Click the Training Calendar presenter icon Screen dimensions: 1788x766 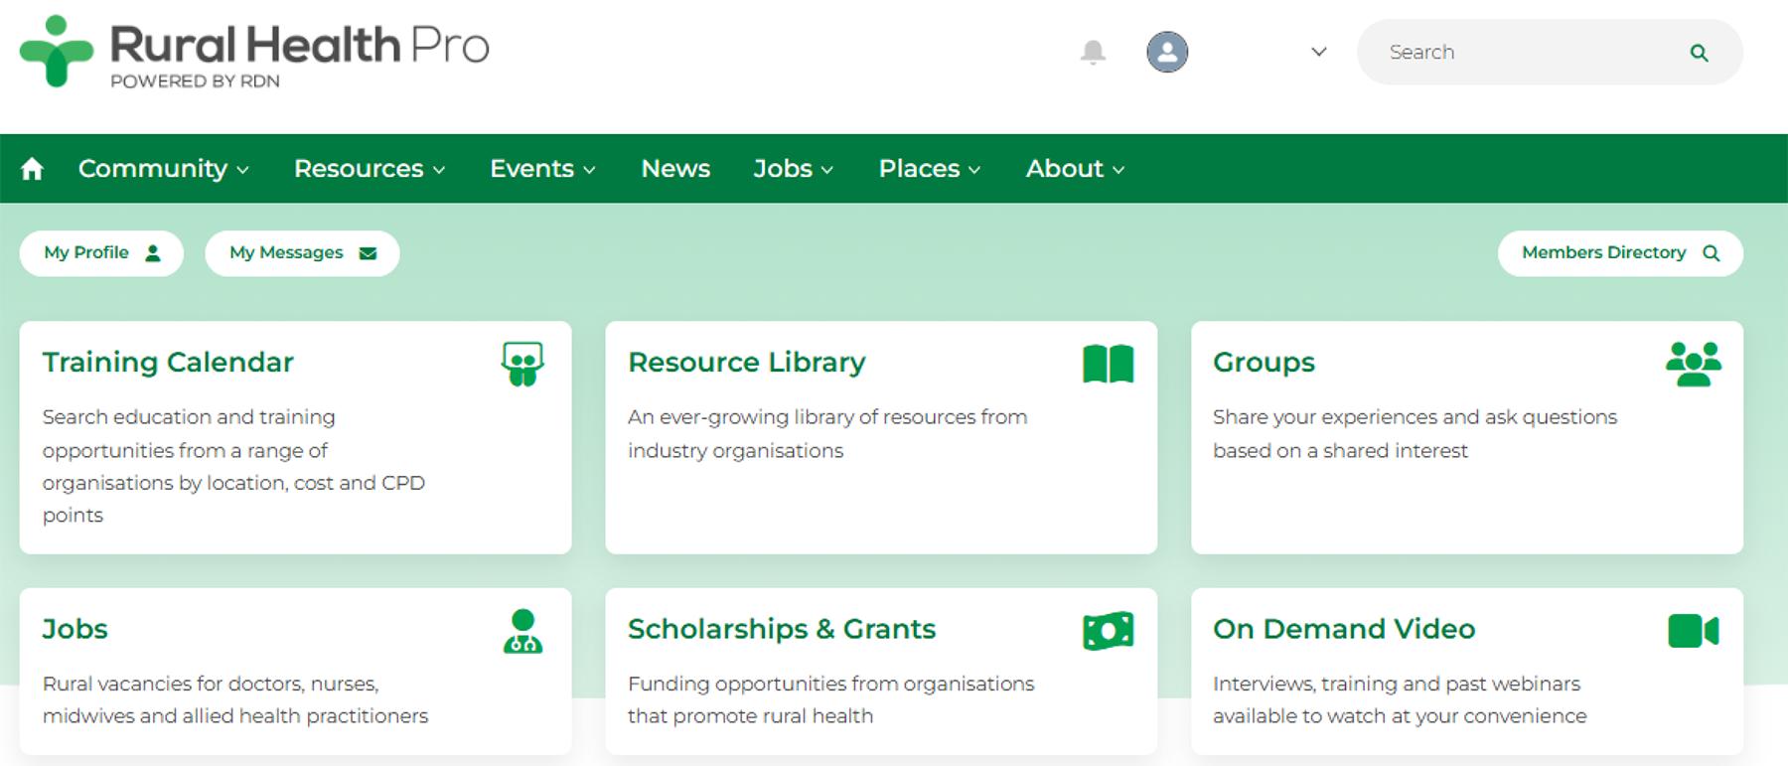[522, 364]
